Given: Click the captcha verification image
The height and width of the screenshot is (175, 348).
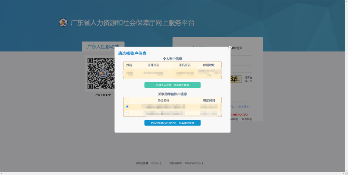Looking at the screenshot, I should (x=236, y=79).
